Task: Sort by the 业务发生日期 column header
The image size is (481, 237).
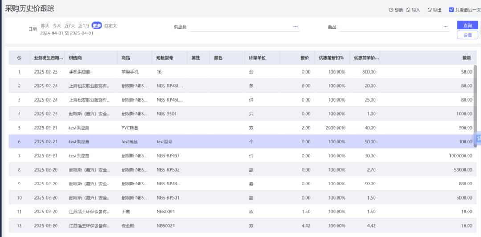Action: point(49,58)
